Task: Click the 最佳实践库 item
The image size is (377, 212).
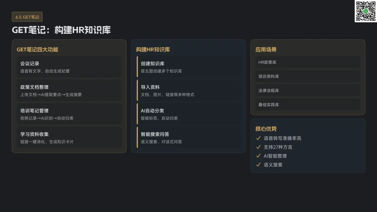Action: click(x=308, y=105)
